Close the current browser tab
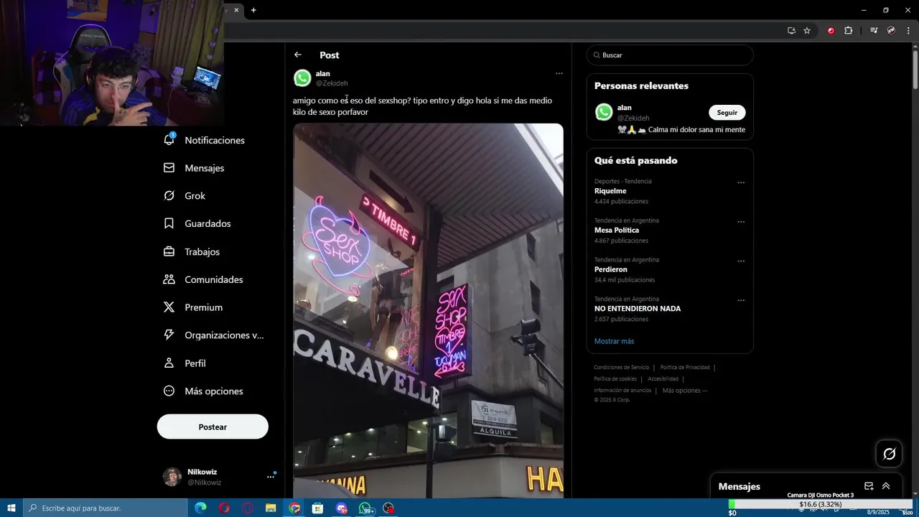The height and width of the screenshot is (517, 919). [236, 10]
